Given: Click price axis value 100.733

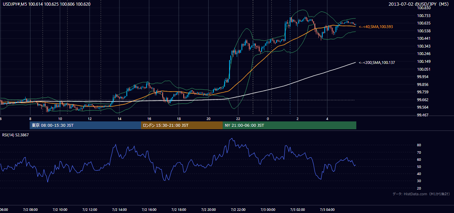Looking at the screenshot, I should (424, 16).
